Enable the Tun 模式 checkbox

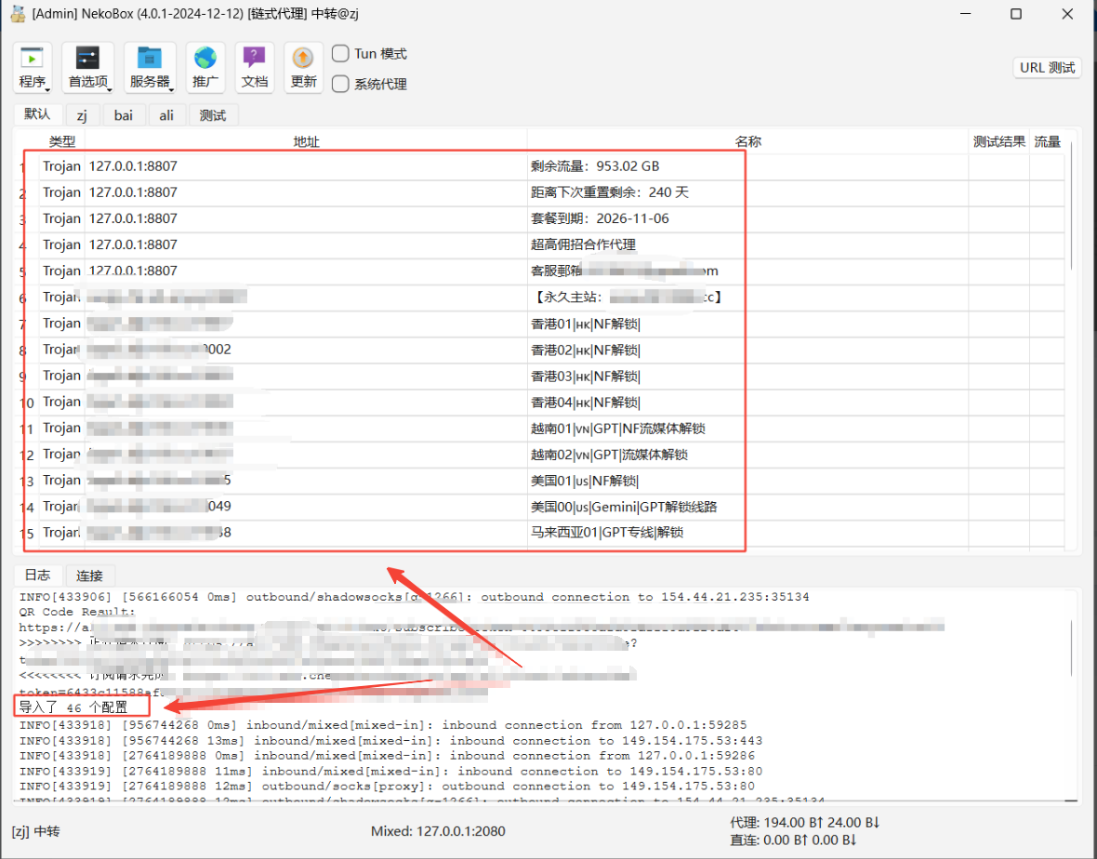click(x=341, y=54)
